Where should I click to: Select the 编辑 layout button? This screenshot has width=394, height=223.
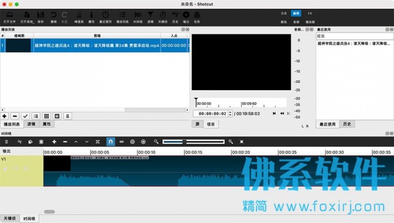296,13
